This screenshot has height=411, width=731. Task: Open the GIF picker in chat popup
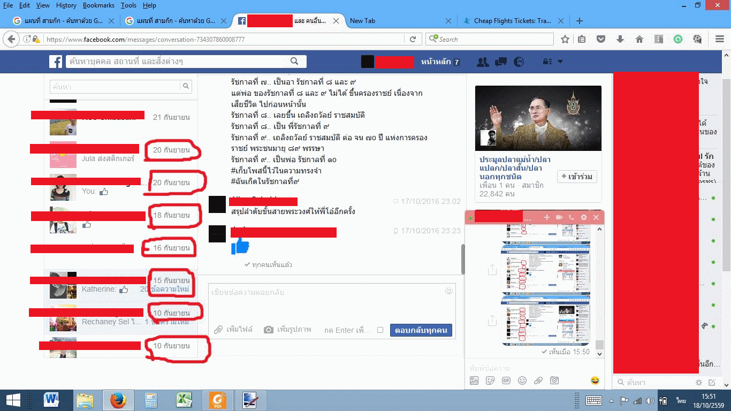pos(506,380)
